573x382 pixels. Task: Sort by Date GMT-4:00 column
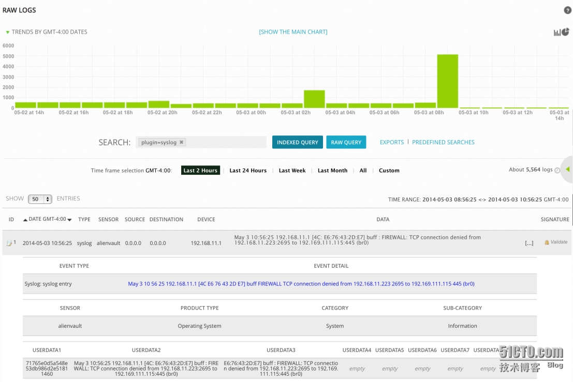tap(47, 219)
